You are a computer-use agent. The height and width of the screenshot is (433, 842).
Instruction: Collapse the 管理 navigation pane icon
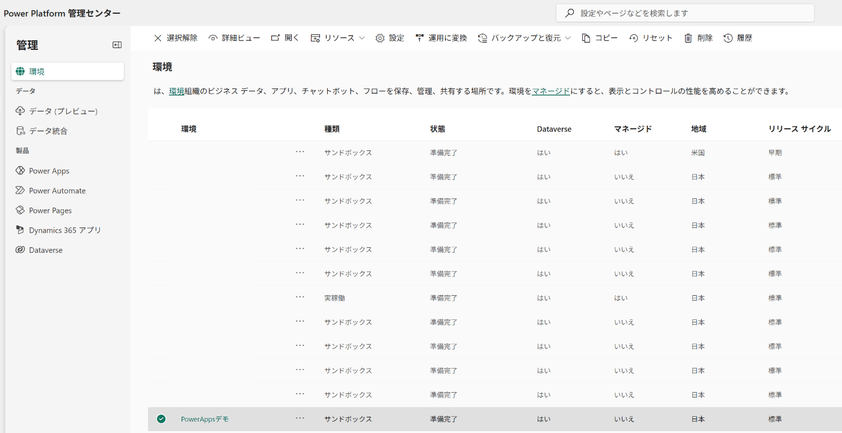[117, 45]
